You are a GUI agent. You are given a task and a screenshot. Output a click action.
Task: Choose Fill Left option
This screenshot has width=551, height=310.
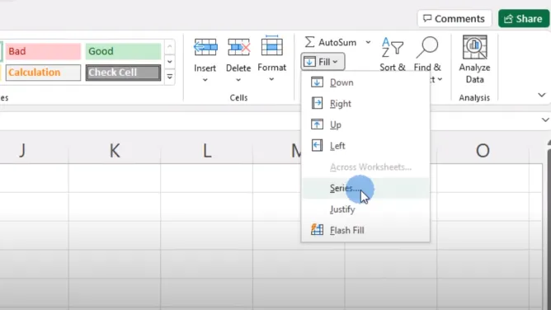pyautogui.click(x=365, y=146)
